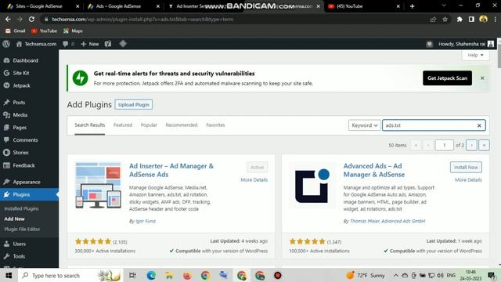Viewport: 501px width, 282px height.
Task: Open Installed Plugins submenu
Action: click(21, 208)
